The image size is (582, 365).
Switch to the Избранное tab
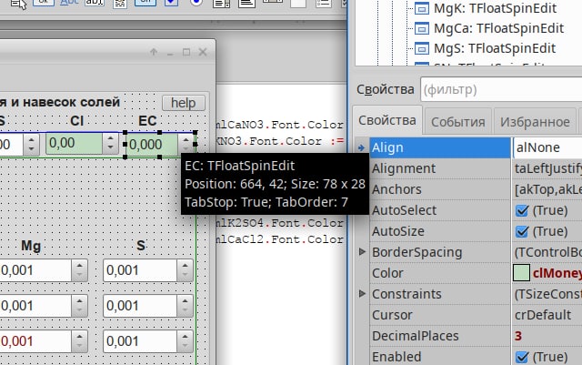[535, 122]
